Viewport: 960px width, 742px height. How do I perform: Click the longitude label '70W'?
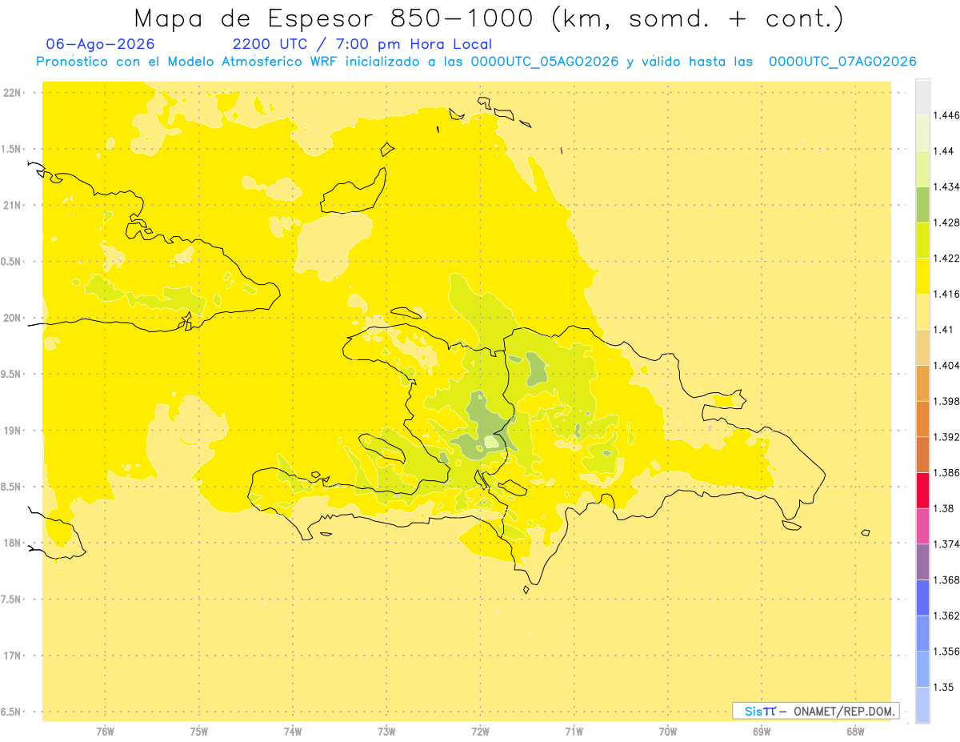click(x=668, y=731)
